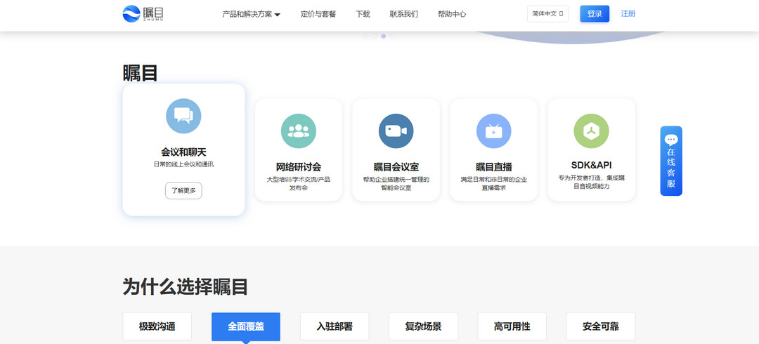Go to the 下载 page
The width and height of the screenshot is (759, 344).
363,14
